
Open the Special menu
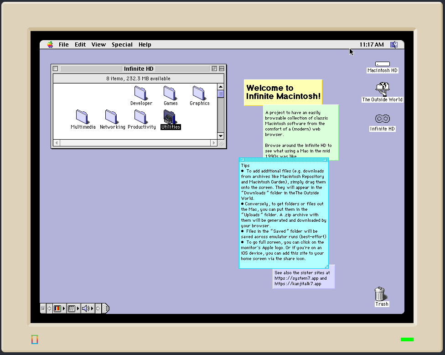(x=122, y=45)
